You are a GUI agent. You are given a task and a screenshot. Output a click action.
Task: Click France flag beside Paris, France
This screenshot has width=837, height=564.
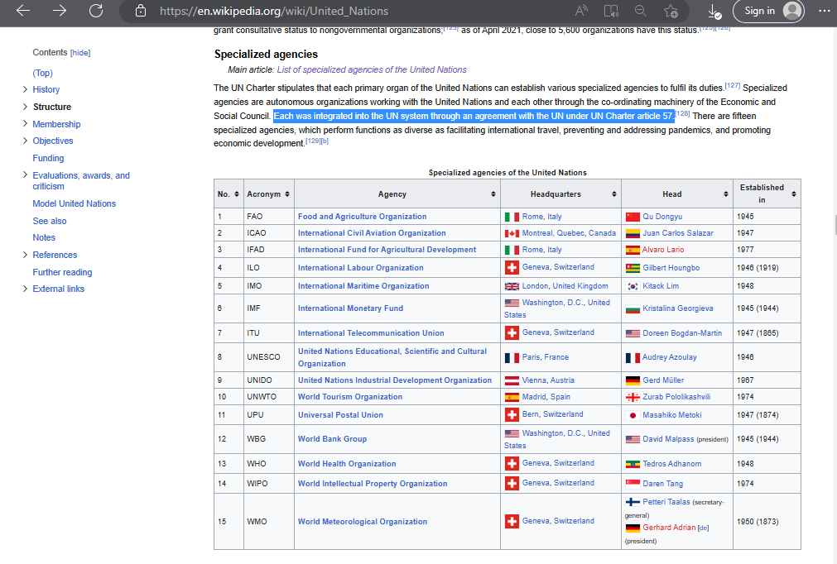[512, 358]
